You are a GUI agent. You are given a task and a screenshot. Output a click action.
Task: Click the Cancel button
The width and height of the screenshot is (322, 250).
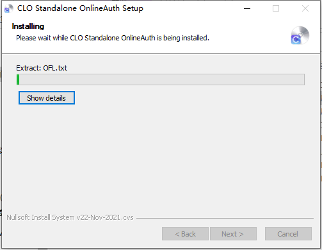click(x=288, y=234)
